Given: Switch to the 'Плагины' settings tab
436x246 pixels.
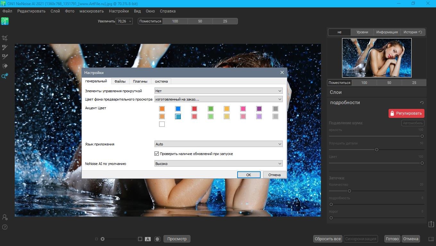Looking at the screenshot, I should coord(140,81).
